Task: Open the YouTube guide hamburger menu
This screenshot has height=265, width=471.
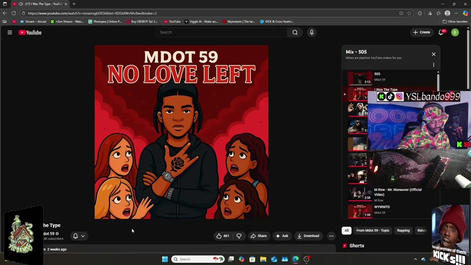Action: tap(10, 32)
